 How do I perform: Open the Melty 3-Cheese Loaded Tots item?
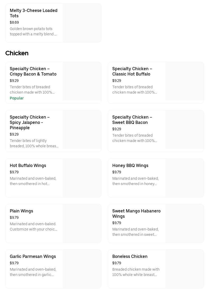pos(34,13)
